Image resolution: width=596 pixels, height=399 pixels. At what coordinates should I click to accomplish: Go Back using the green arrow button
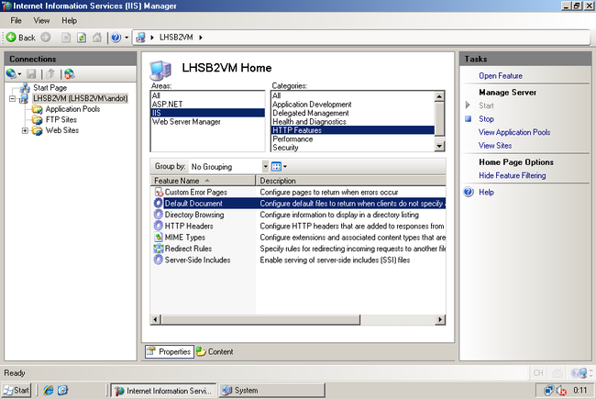pos(20,38)
